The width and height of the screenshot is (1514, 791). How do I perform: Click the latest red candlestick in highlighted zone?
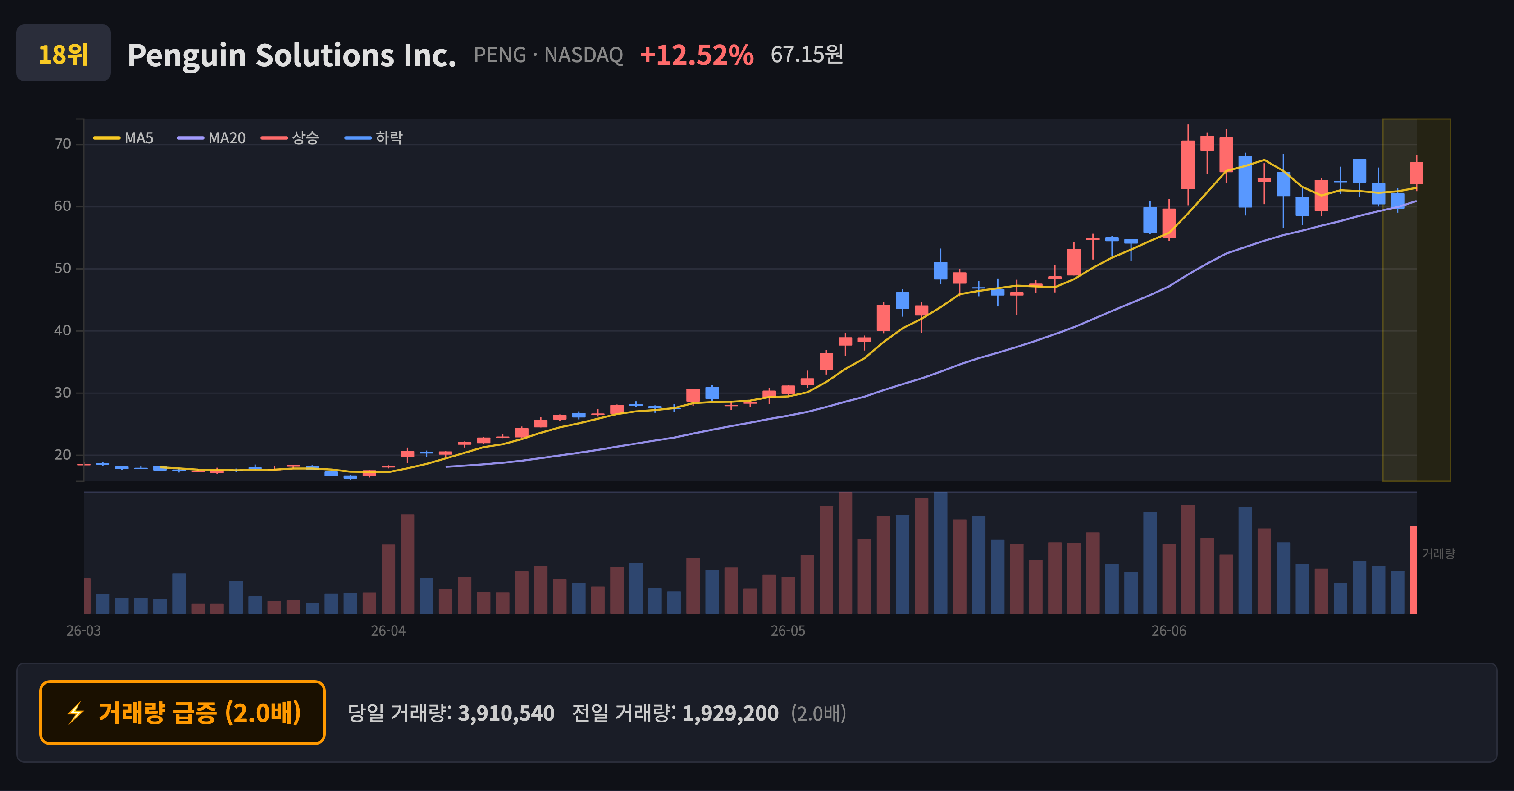pos(1416,174)
